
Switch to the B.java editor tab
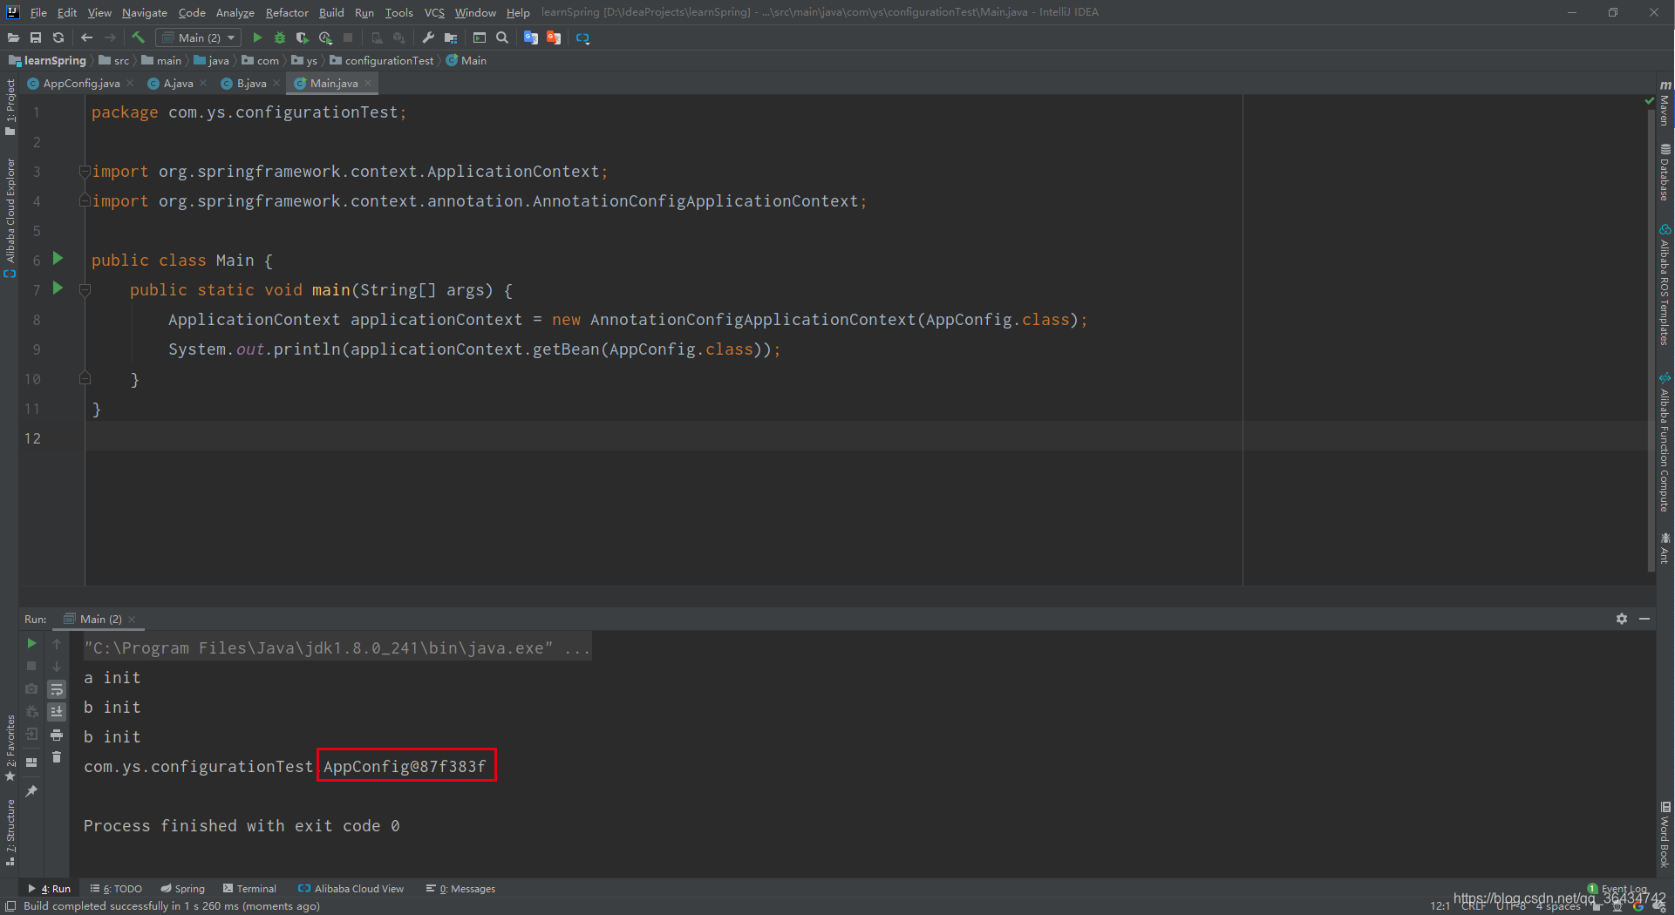pos(251,84)
